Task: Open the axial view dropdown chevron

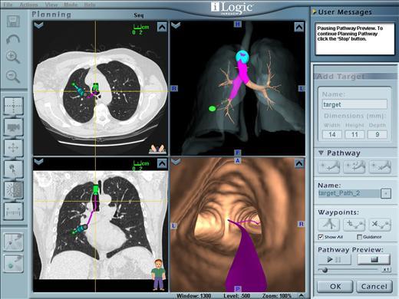Action: (39, 25)
